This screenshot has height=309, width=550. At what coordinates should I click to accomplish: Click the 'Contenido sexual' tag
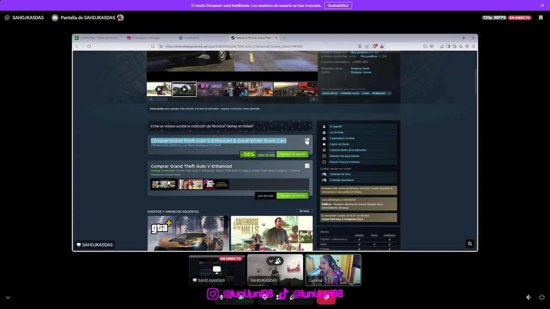pyautogui.click(x=350, y=93)
